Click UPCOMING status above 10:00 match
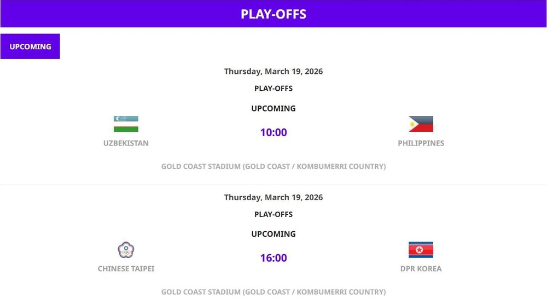Image resolution: width=547 pixels, height=305 pixels. click(273, 108)
